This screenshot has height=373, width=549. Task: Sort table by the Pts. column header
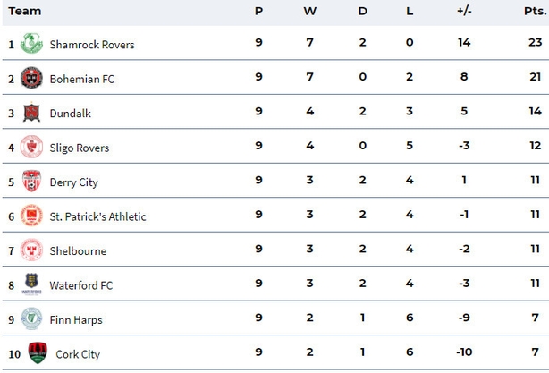[x=536, y=12]
